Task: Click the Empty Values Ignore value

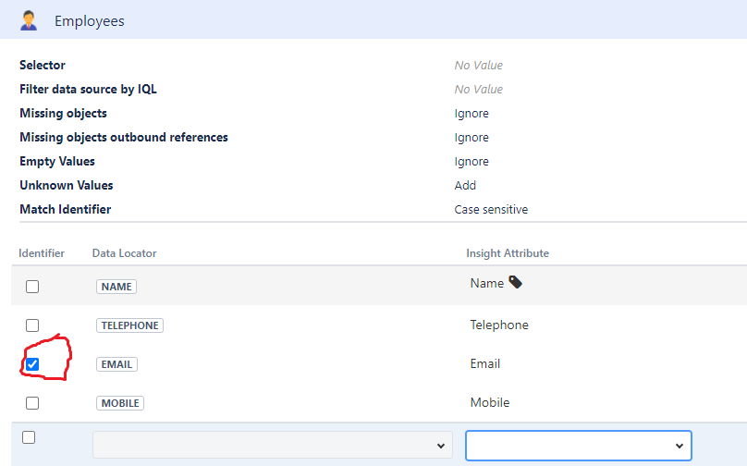Action: pos(471,162)
